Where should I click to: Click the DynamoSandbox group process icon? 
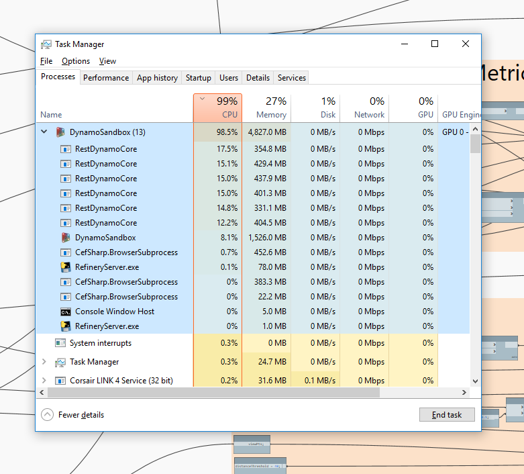click(x=60, y=132)
